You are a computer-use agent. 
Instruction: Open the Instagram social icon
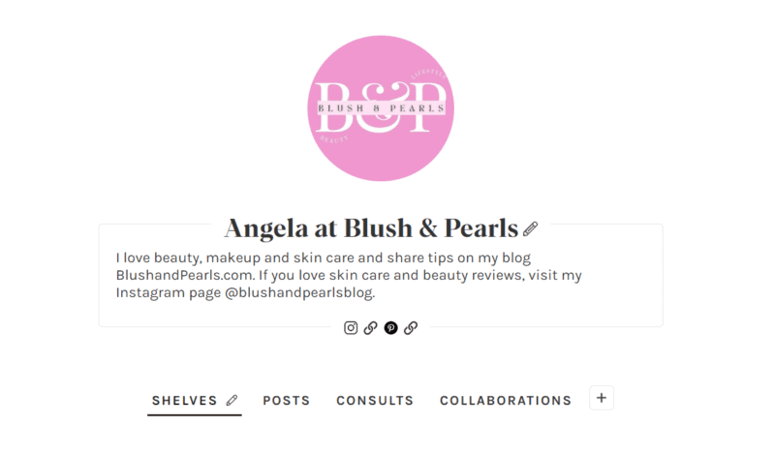(351, 328)
